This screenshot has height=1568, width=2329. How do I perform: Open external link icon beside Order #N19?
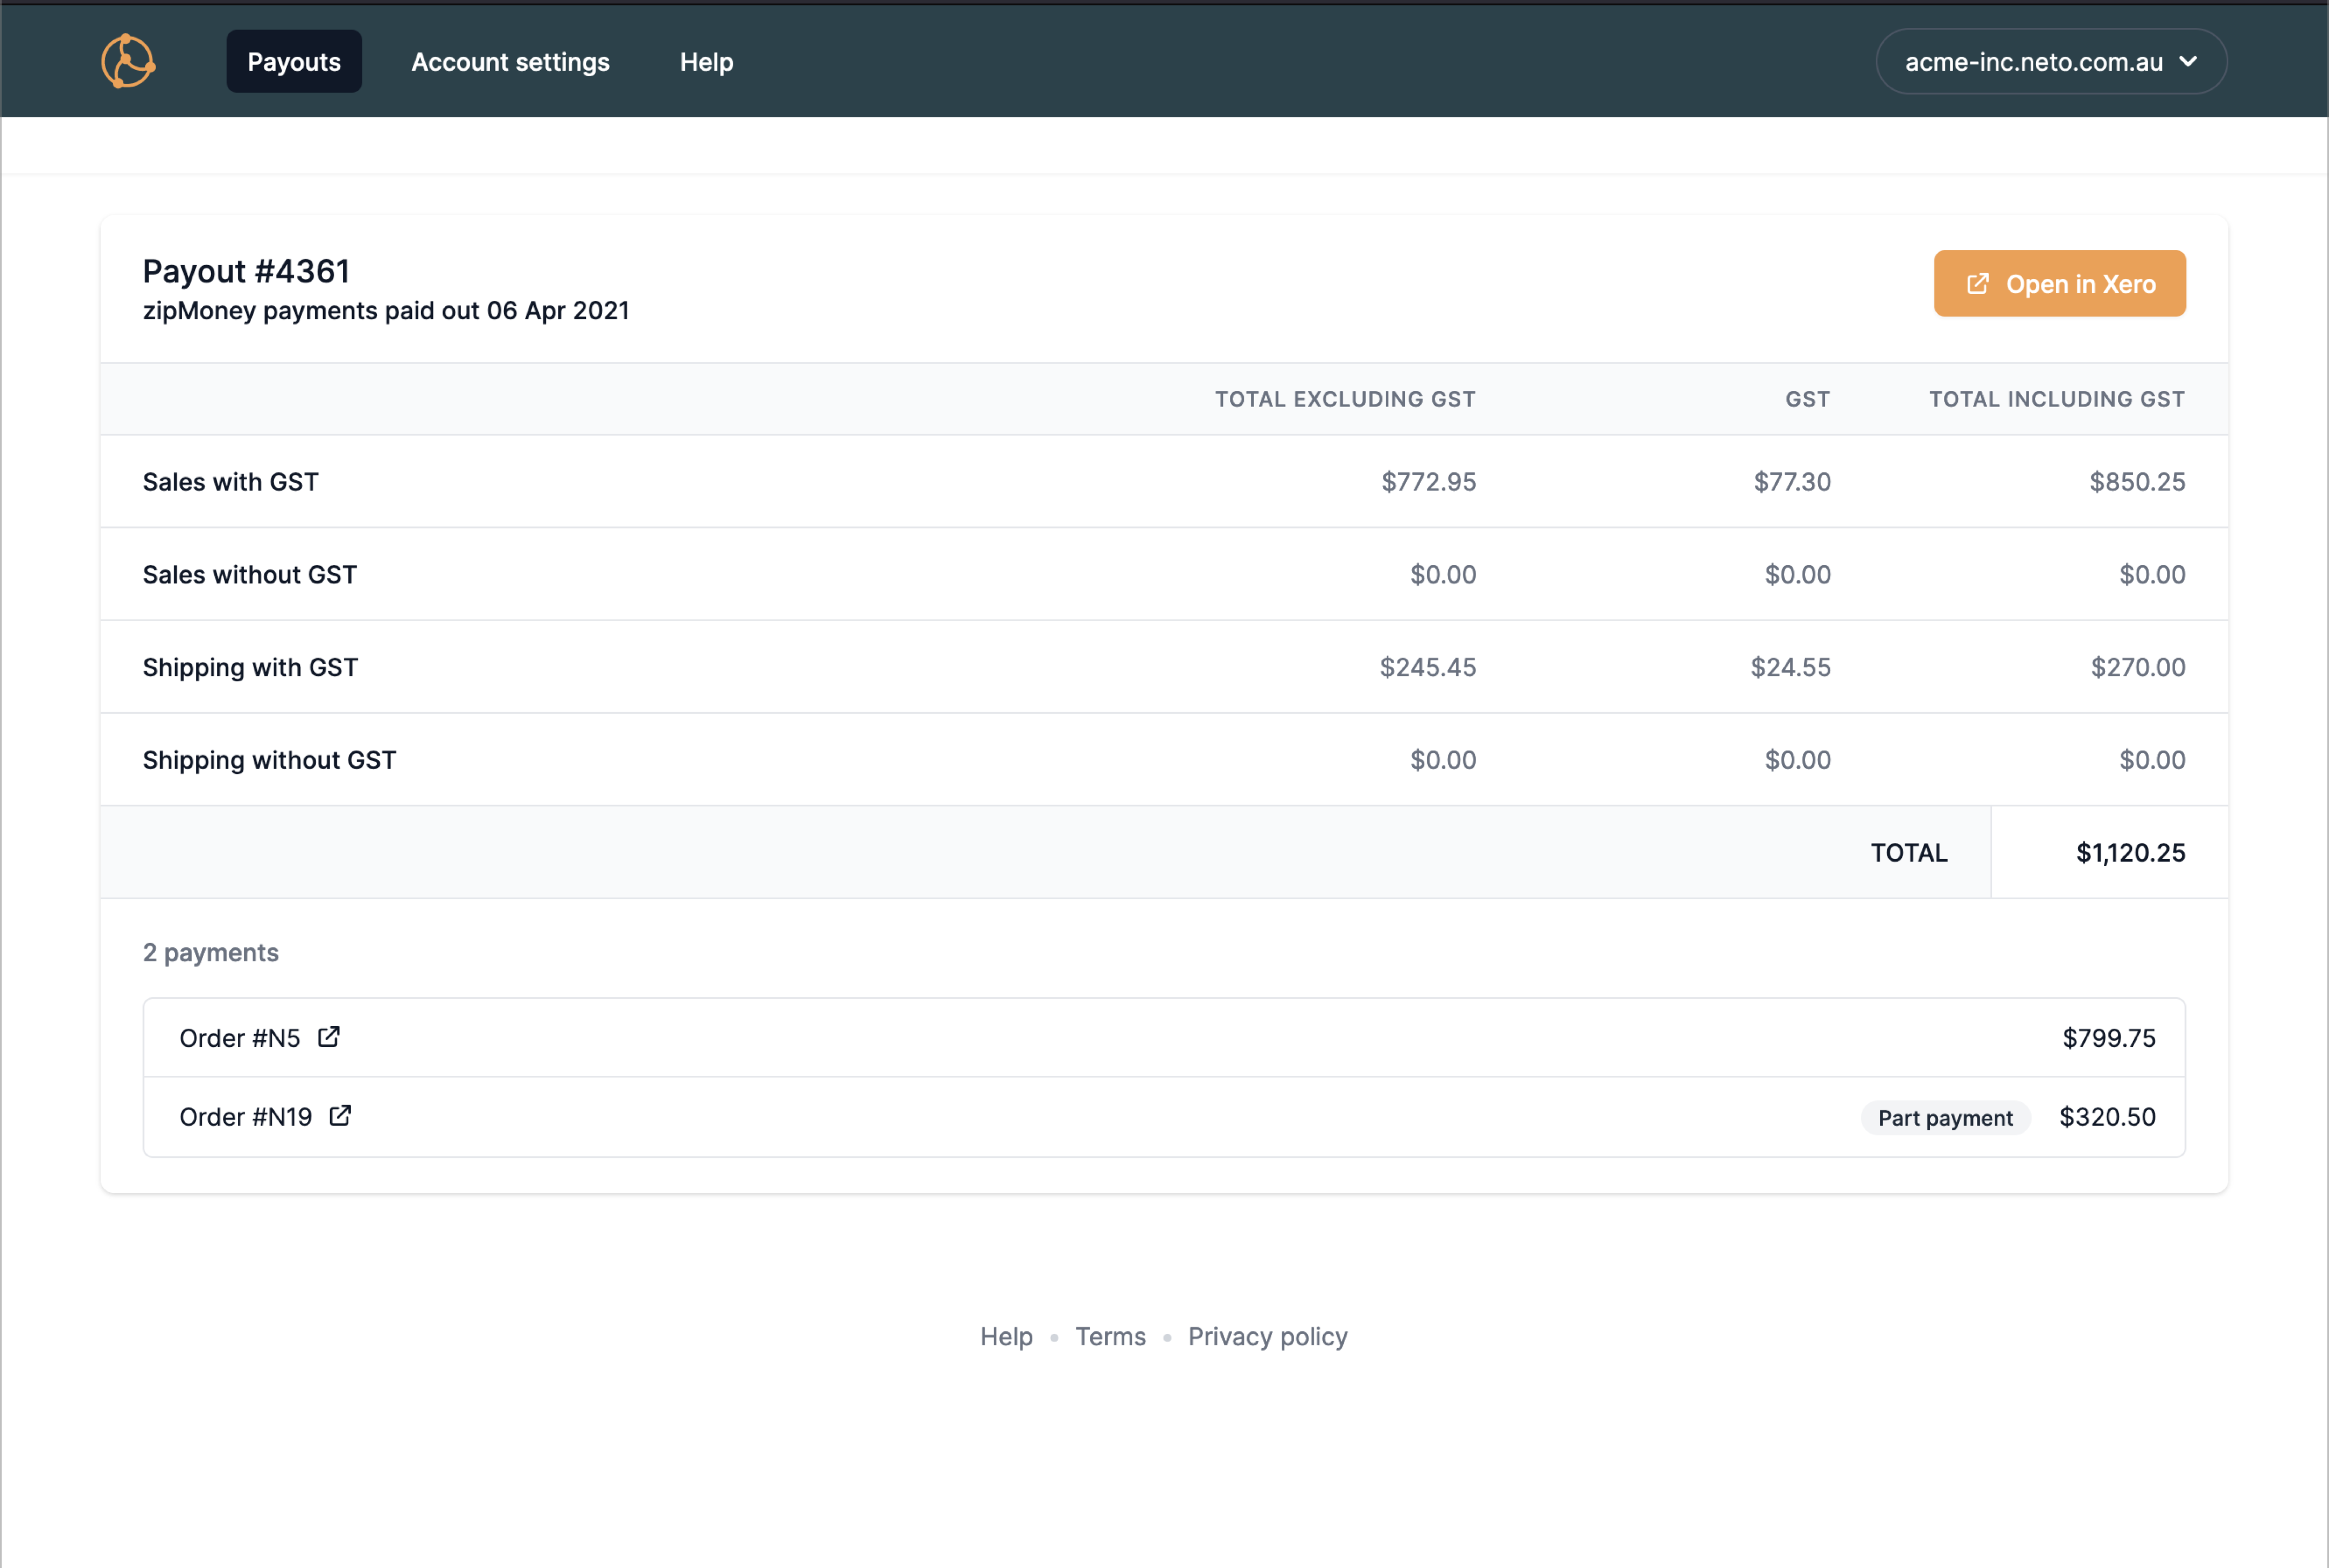pyautogui.click(x=340, y=1115)
